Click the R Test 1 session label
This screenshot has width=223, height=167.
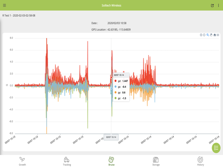(19, 15)
